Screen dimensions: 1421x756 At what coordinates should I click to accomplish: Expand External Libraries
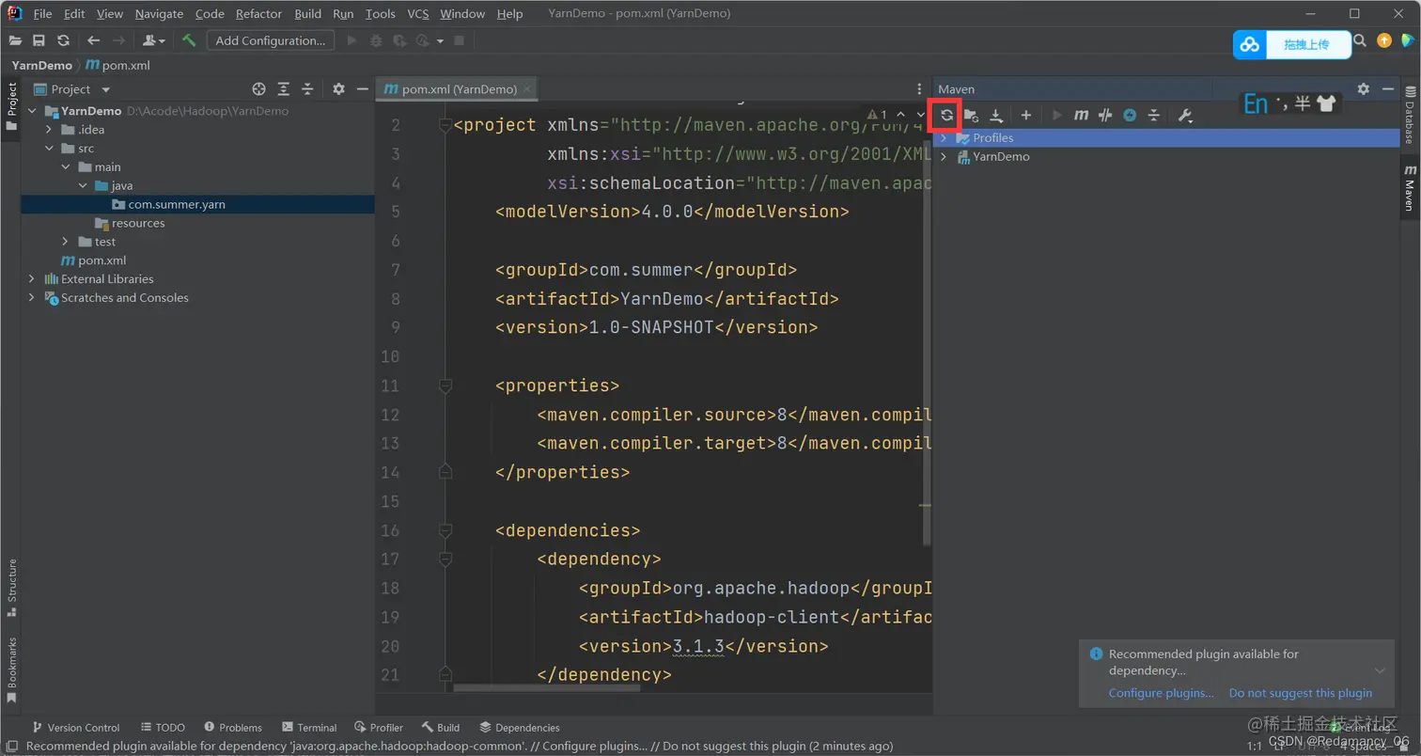(x=32, y=279)
